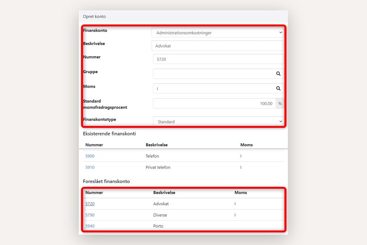The image size is (367, 245).
Task: Click the Telefon description cell
Action: pyautogui.click(x=152, y=156)
